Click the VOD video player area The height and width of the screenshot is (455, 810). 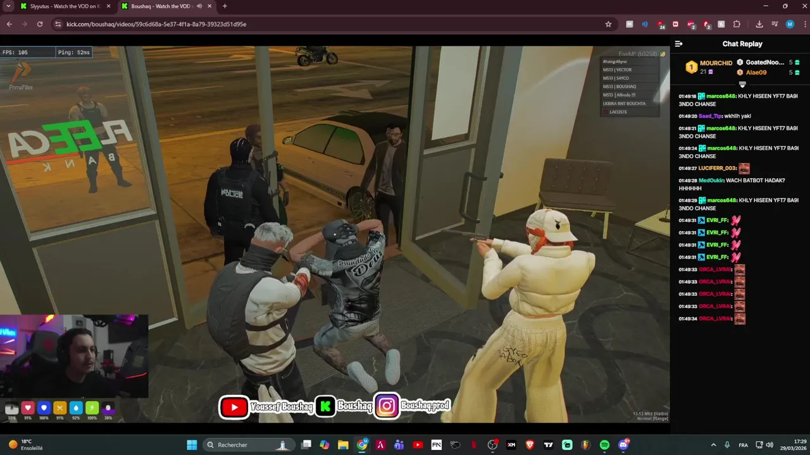click(x=335, y=234)
